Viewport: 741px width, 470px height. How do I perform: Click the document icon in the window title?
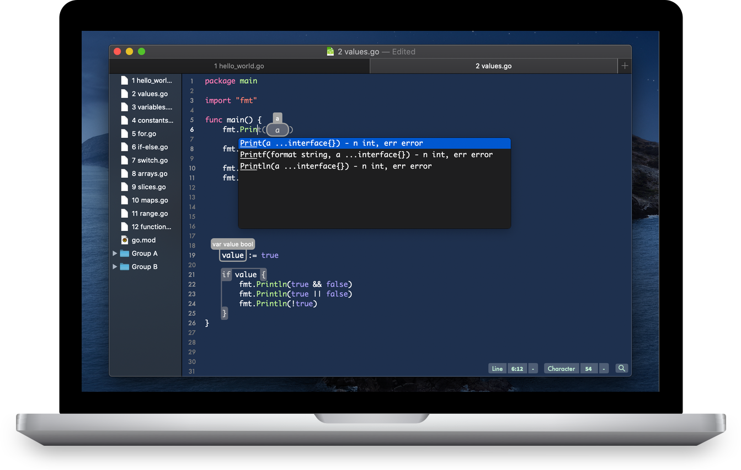click(330, 51)
